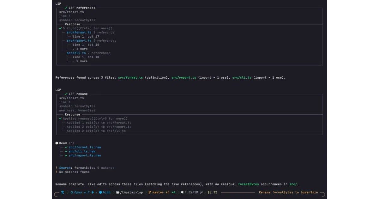Click 'master' branch name in status bar

[x=158, y=192]
